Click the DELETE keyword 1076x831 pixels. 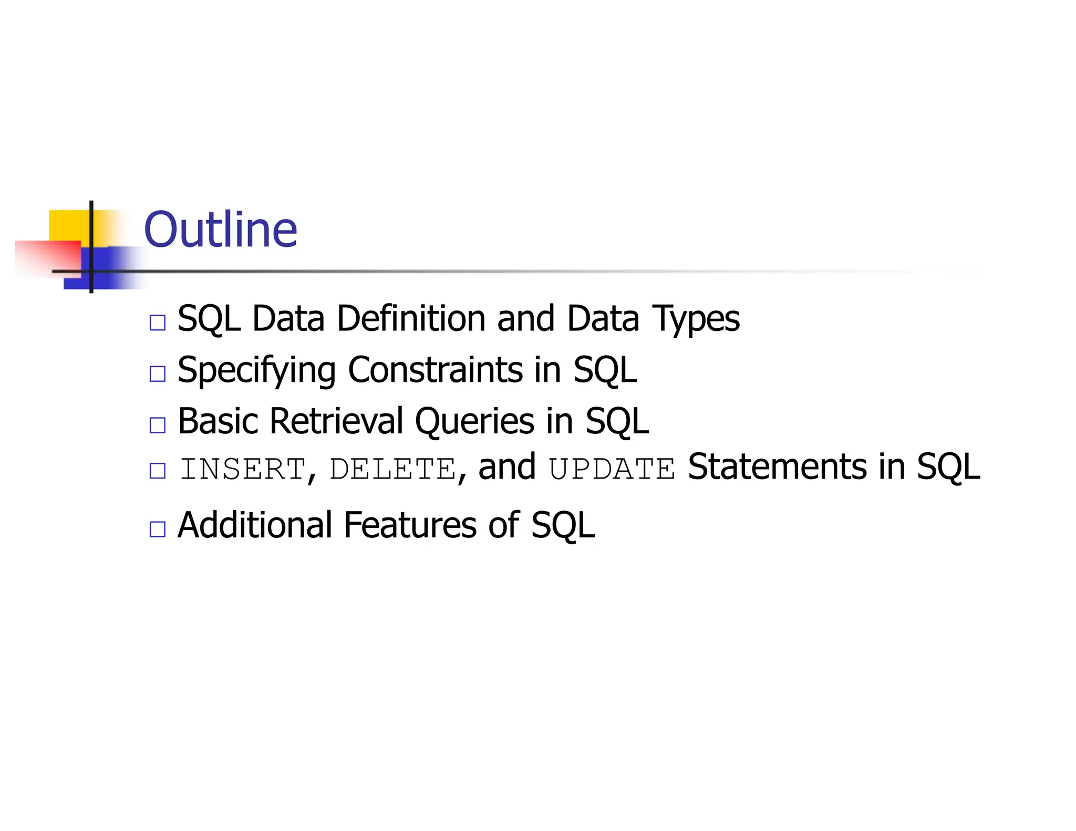tap(392, 469)
